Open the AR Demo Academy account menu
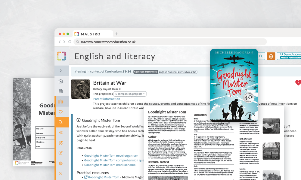This screenshot has width=301, height=180. 289,56
